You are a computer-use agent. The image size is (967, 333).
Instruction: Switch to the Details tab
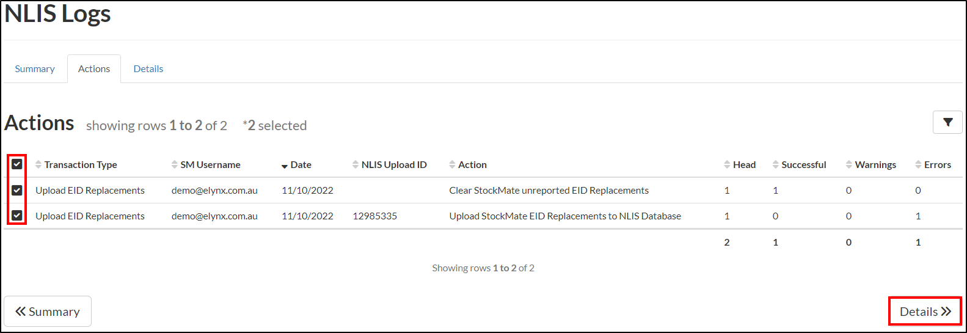[148, 69]
